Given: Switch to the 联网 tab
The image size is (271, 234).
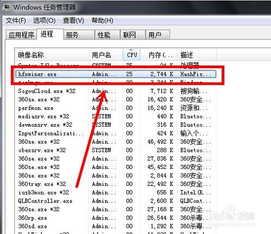Looking at the screenshot, I should pyautogui.click(x=133, y=35).
